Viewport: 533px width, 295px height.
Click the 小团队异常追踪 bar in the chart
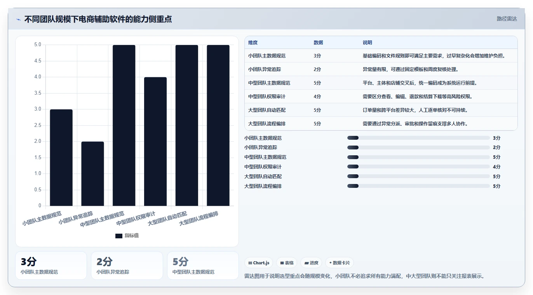92,174
